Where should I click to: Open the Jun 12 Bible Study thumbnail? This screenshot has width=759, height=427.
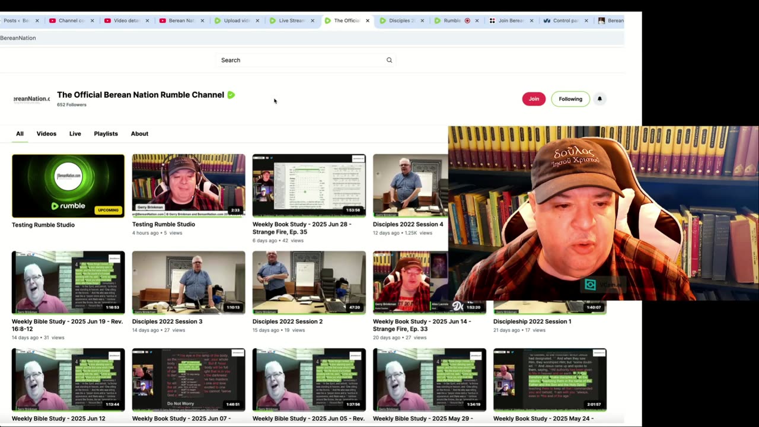pyautogui.click(x=68, y=380)
